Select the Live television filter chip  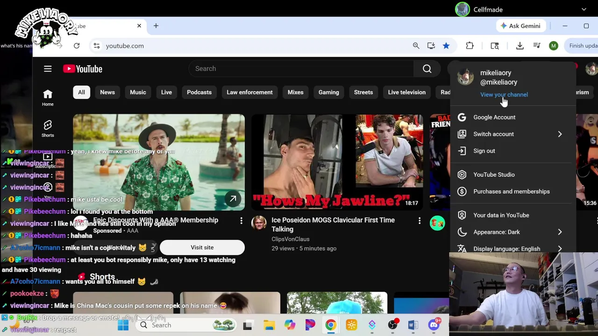(407, 92)
